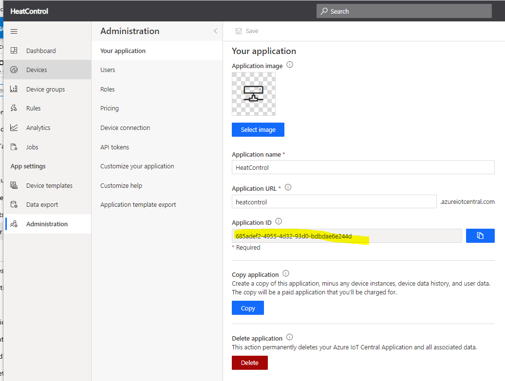Go to Device groups
505x381 pixels.
(47, 89)
